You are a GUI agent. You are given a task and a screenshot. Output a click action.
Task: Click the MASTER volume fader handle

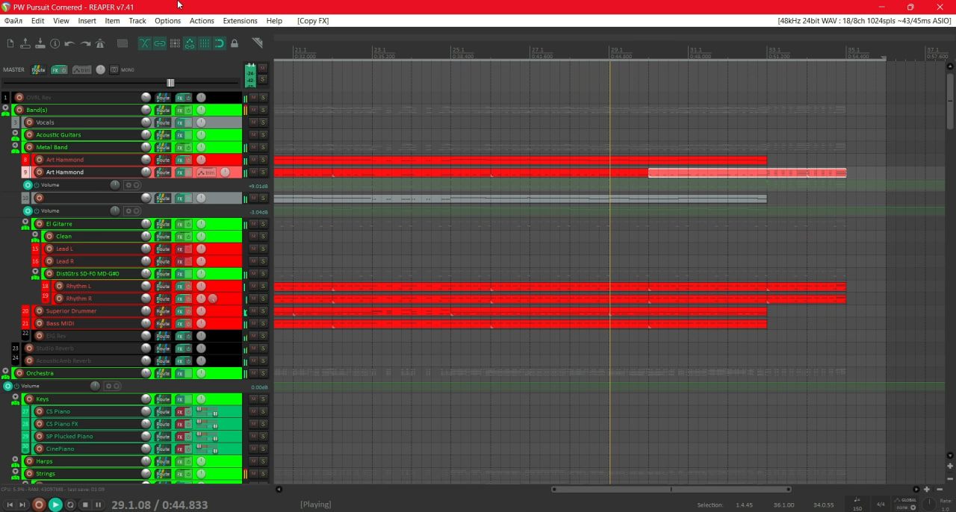click(170, 83)
